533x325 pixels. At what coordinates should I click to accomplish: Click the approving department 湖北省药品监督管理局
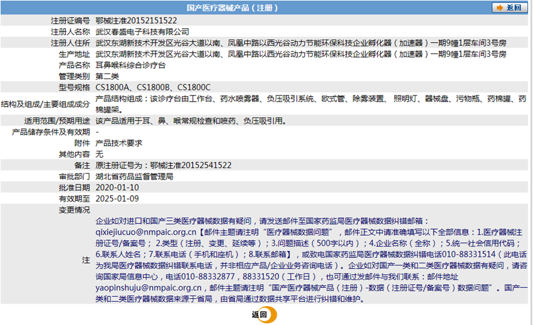tap(134, 176)
